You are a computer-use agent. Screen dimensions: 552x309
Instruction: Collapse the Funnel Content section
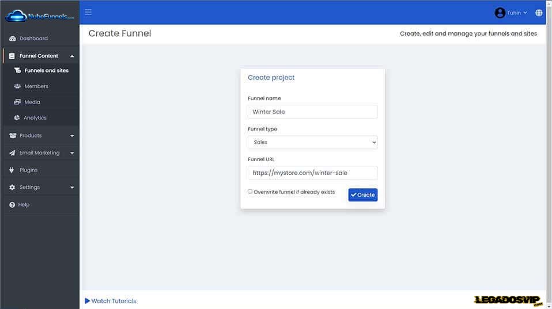tap(71, 56)
